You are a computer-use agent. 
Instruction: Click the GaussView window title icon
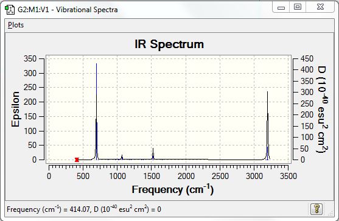[10, 10]
